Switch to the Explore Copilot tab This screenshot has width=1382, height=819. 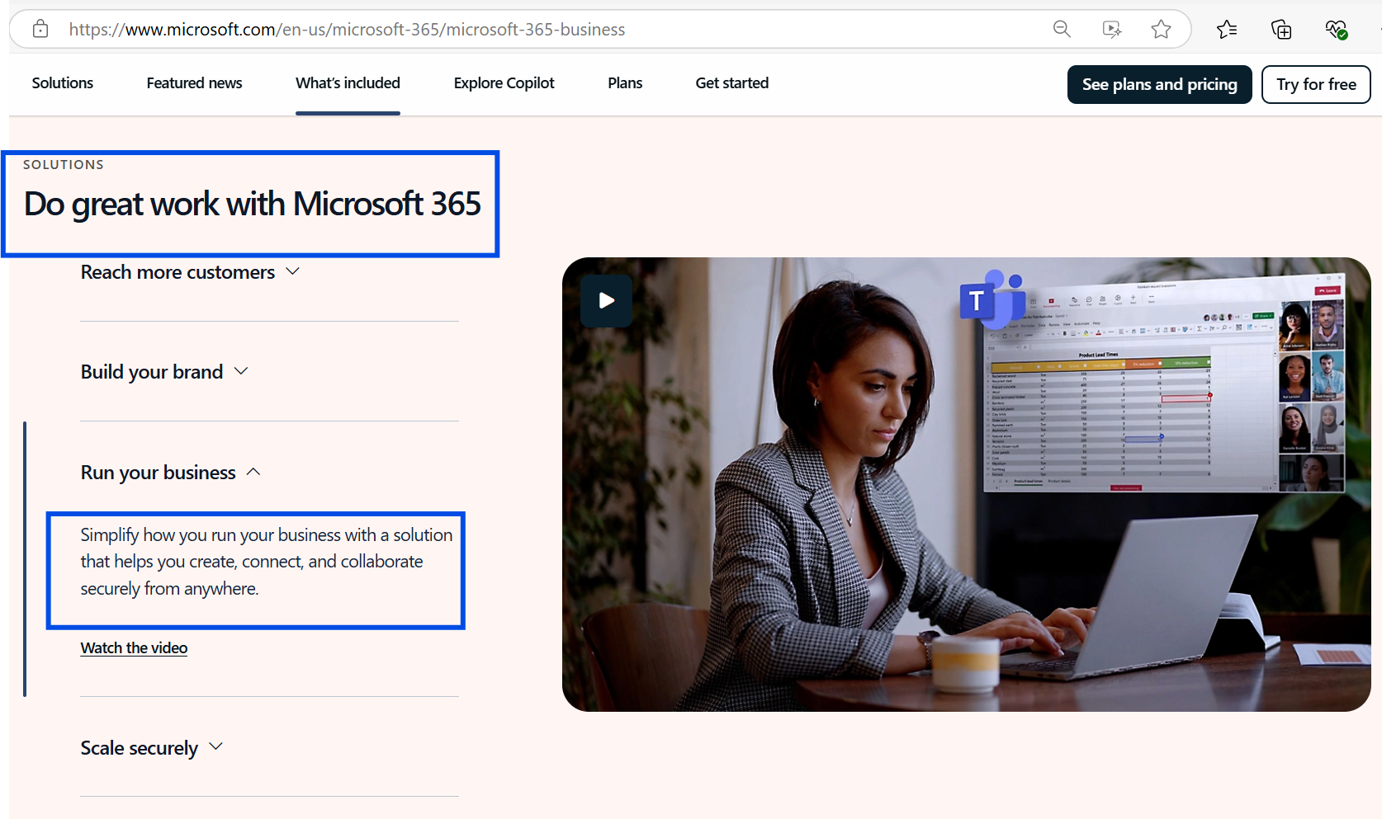point(504,83)
